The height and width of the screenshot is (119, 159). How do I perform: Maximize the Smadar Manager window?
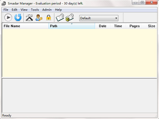point(142,2)
